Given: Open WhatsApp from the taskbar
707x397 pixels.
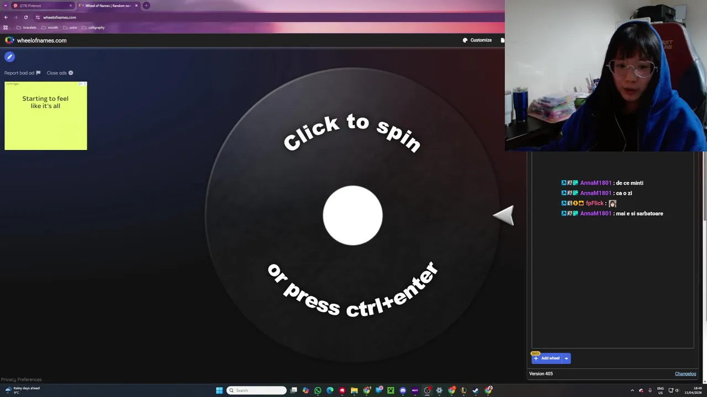Looking at the screenshot, I should coord(318,390).
